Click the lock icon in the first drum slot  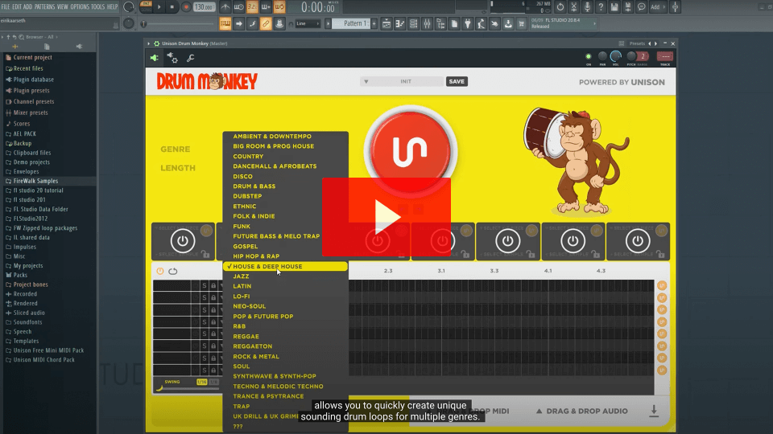(205, 254)
